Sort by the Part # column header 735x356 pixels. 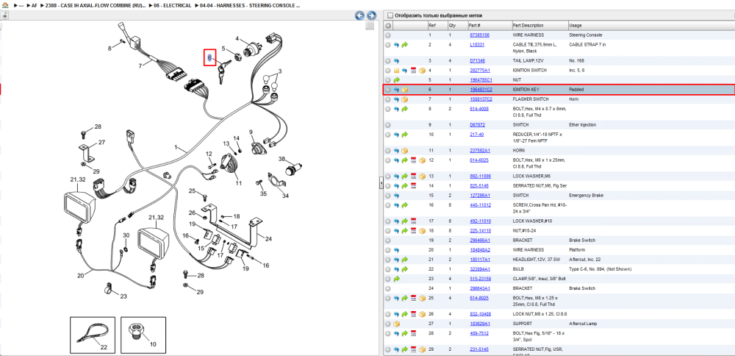pyautogui.click(x=490, y=25)
